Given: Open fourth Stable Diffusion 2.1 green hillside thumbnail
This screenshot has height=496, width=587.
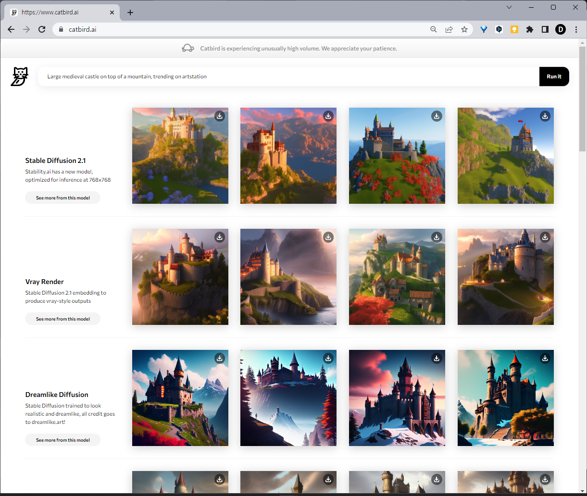Looking at the screenshot, I should tap(506, 156).
